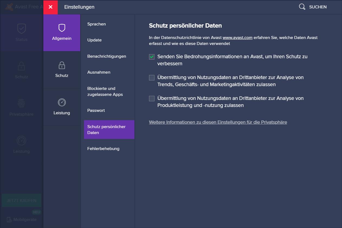Open Benachrichtigungen settings

(107, 56)
